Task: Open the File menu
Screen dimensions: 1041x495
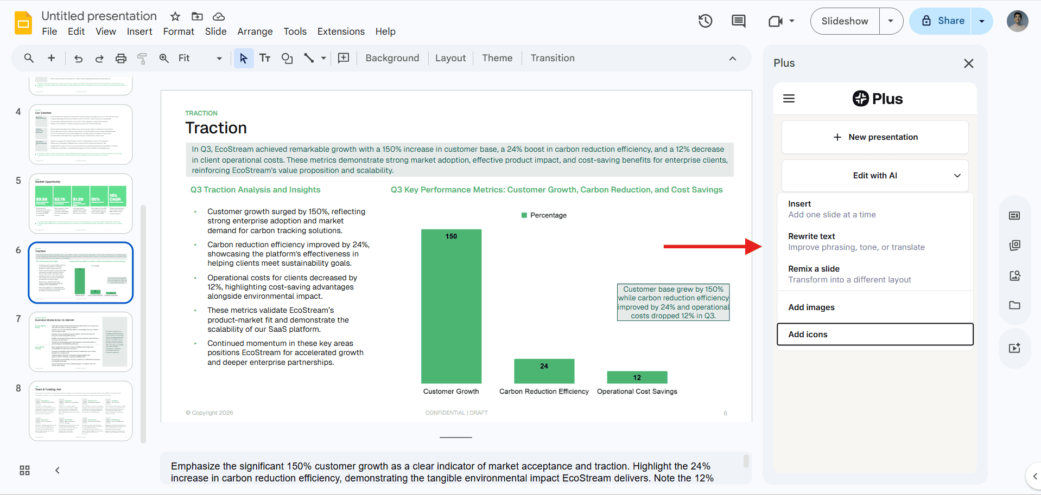Action: (x=49, y=31)
